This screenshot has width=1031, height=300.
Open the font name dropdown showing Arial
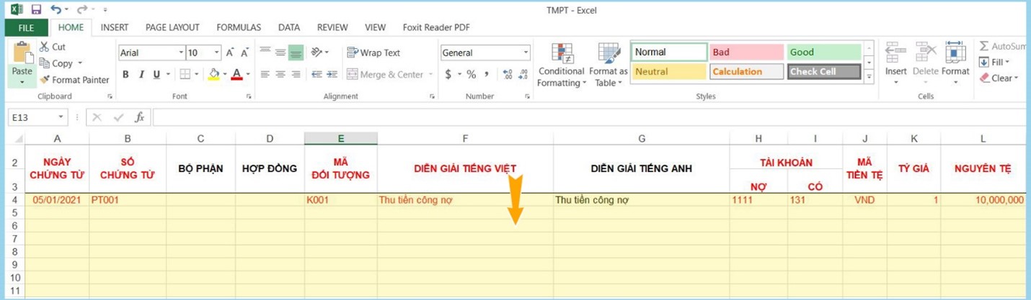tap(181, 53)
